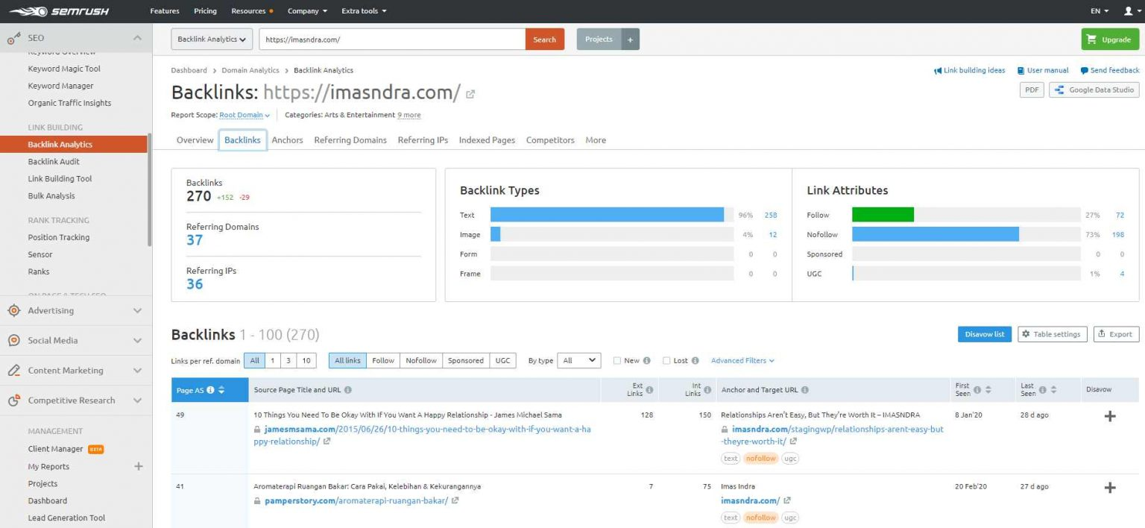Click the domain search input field
The height and width of the screenshot is (528, 1145).
392,40
